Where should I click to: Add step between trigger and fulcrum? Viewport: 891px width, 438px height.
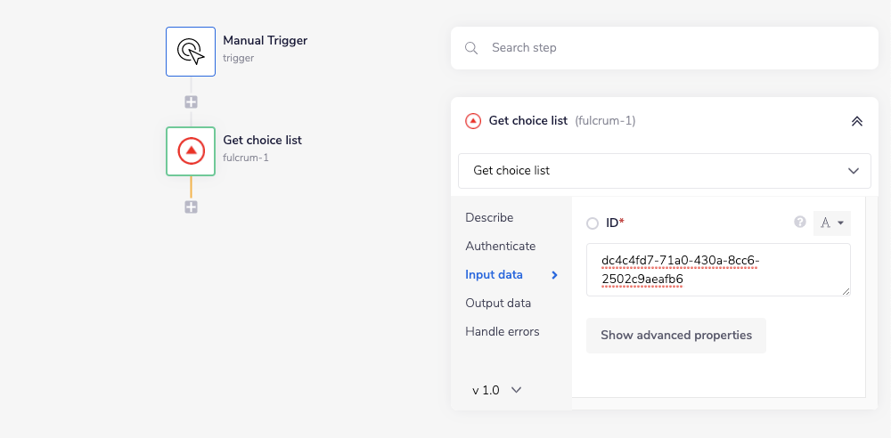click(191, 101)
